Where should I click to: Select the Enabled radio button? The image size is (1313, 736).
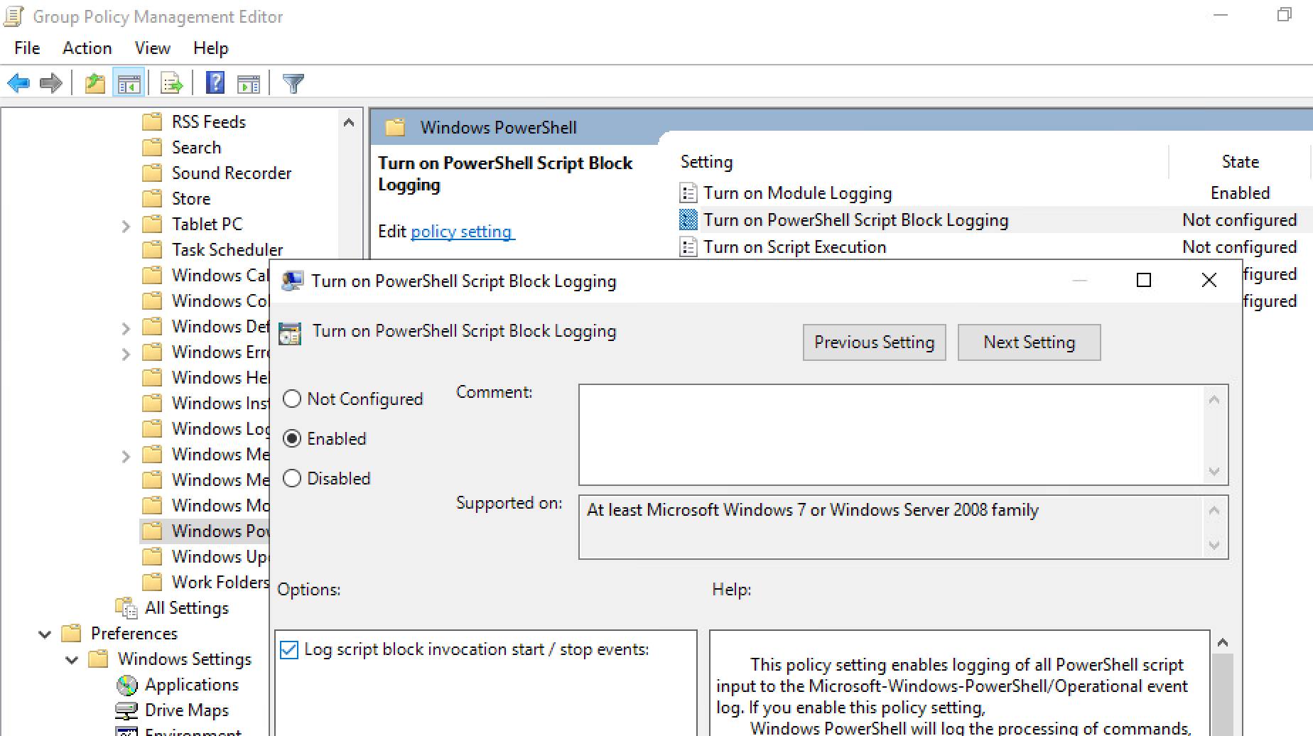[291, 438]
